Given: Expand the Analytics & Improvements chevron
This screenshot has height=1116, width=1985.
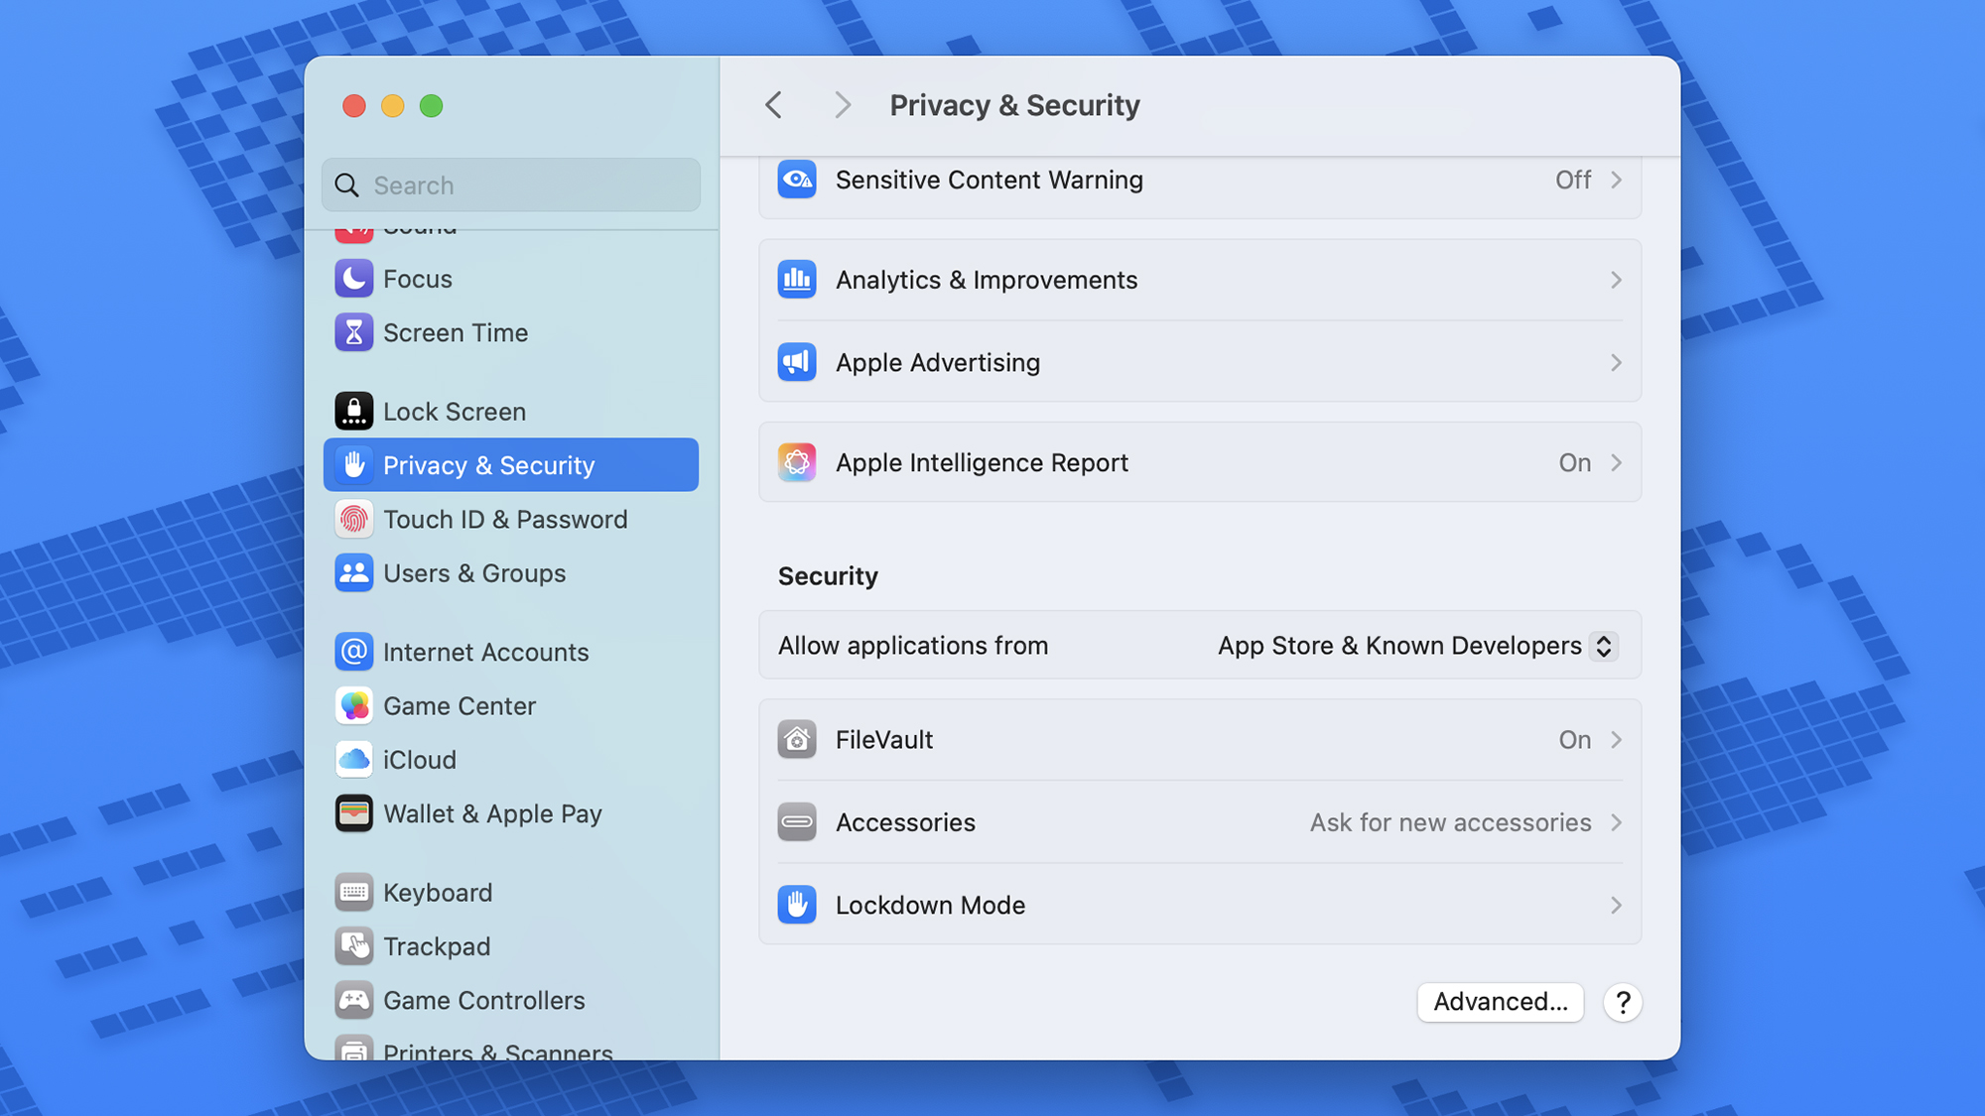Looking at the screenshot, I should [1618, 280].
